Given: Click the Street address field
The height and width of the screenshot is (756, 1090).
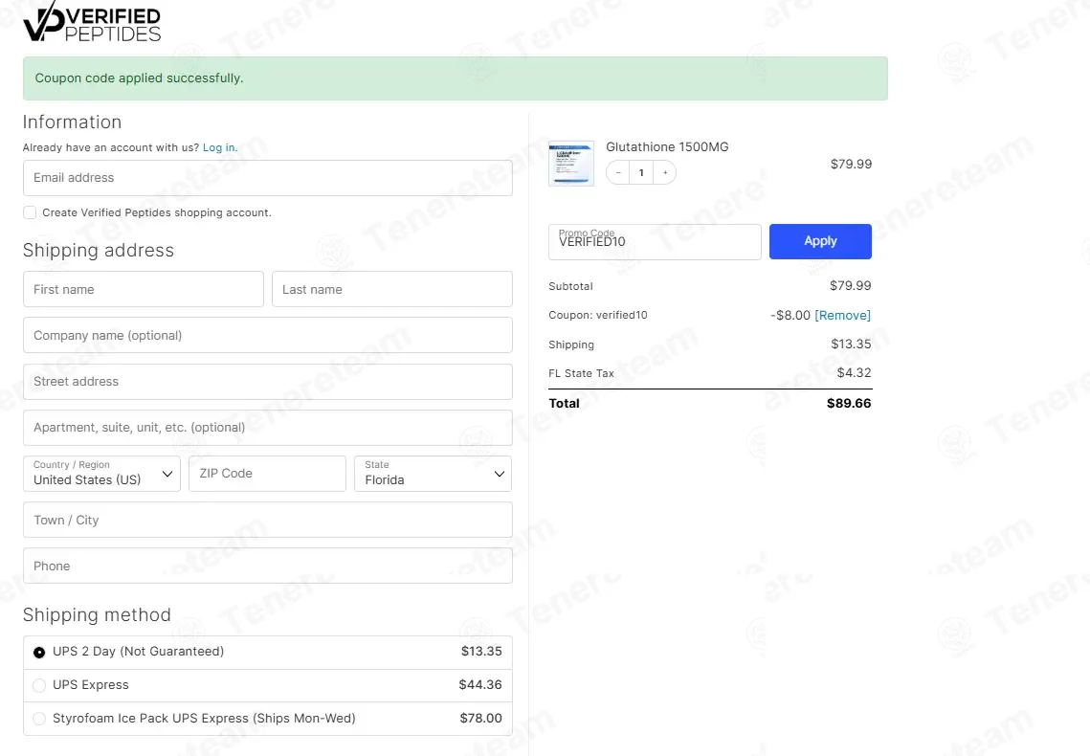Looking at the screenshot, I should point(268,382).
